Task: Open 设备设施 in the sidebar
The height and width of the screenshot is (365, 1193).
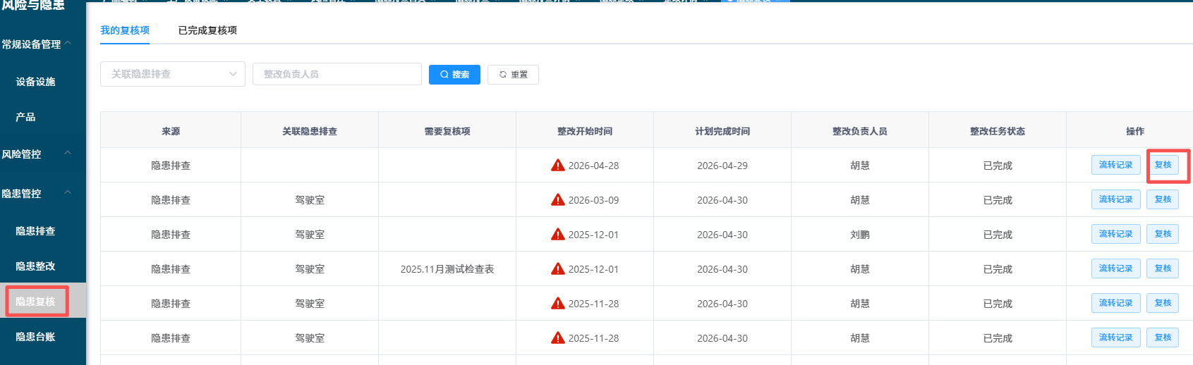Action: click(35, 82)
